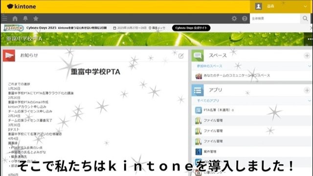Go to the kintone portal home icon
The image size is (313, 176).
coord(15,19)
